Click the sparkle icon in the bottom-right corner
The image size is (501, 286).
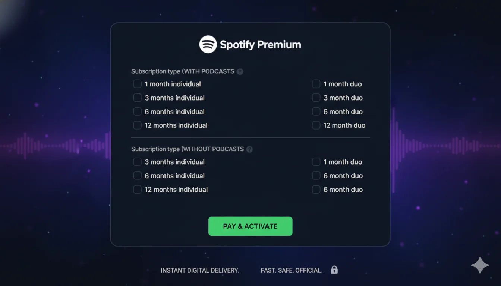point(480,265)
